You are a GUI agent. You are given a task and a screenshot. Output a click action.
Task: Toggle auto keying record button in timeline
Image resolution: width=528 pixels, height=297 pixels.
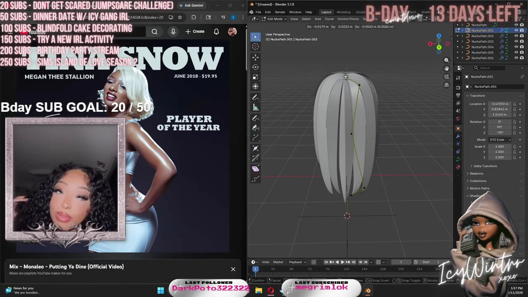(313, 262)
